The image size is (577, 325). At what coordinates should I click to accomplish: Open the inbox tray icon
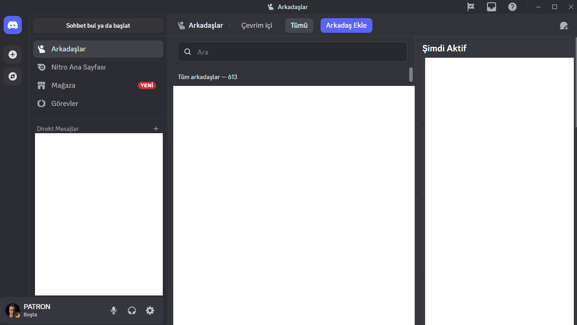[x=492, y=7]
